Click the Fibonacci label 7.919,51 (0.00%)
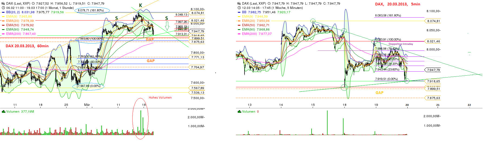The image size is (502, 148). [x=386, y=79]
